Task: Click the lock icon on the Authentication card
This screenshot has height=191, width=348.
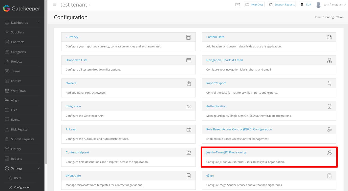Action: pyautogui.click(x=329, y=106)
